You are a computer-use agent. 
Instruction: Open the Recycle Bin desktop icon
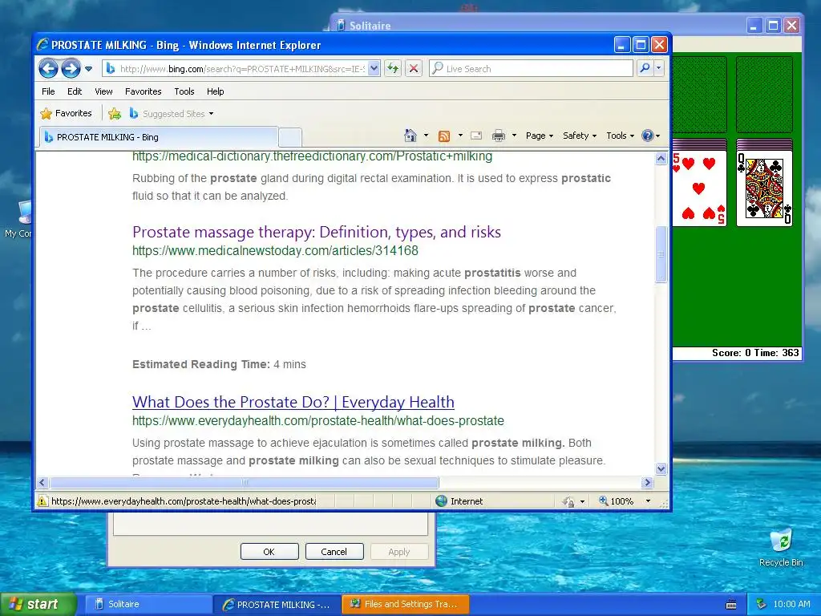pos(781,548)
